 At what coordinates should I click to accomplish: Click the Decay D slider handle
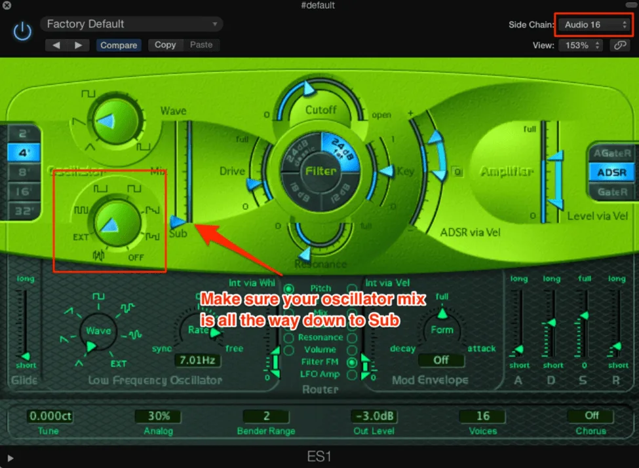(x=551, y=323)
